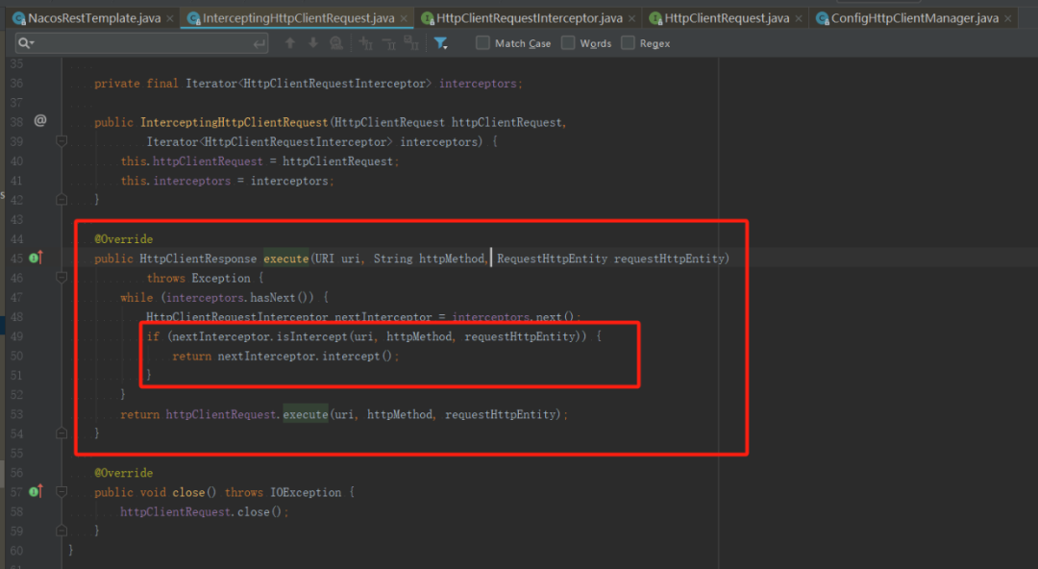Open the ConfigHttpClientManager.java tab
The height and width of the screenshot is (569, 1038).
point(914,18)
